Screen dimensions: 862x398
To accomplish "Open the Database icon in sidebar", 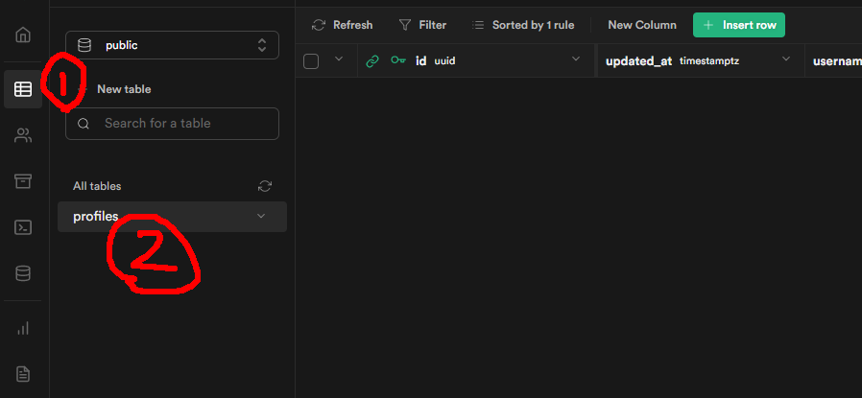I will (23, 273).
